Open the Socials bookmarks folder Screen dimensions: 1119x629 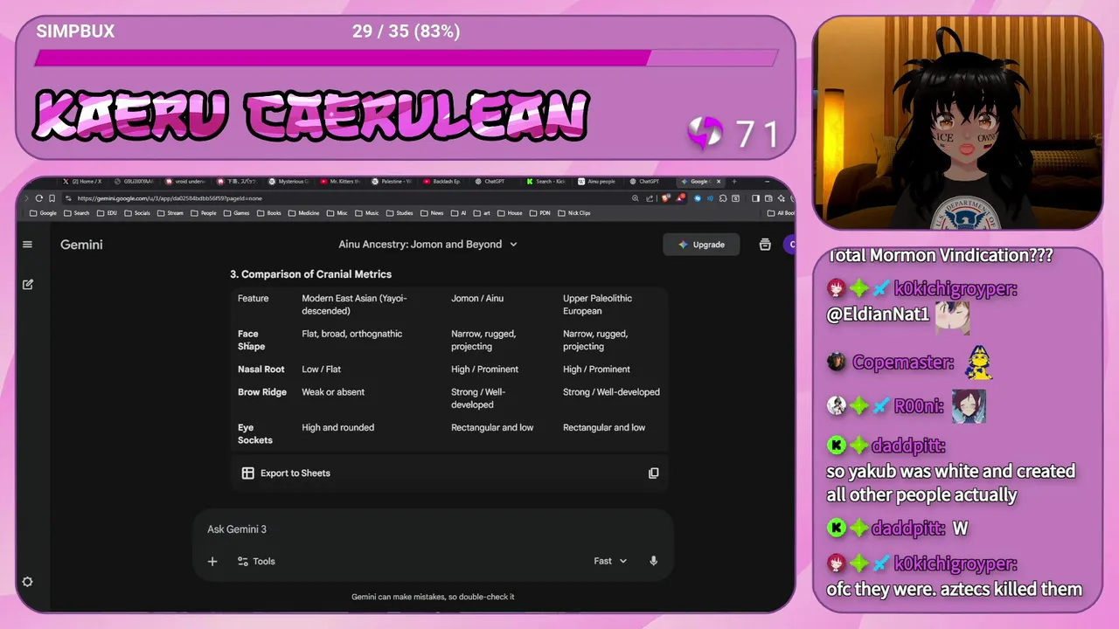point(139,213)
